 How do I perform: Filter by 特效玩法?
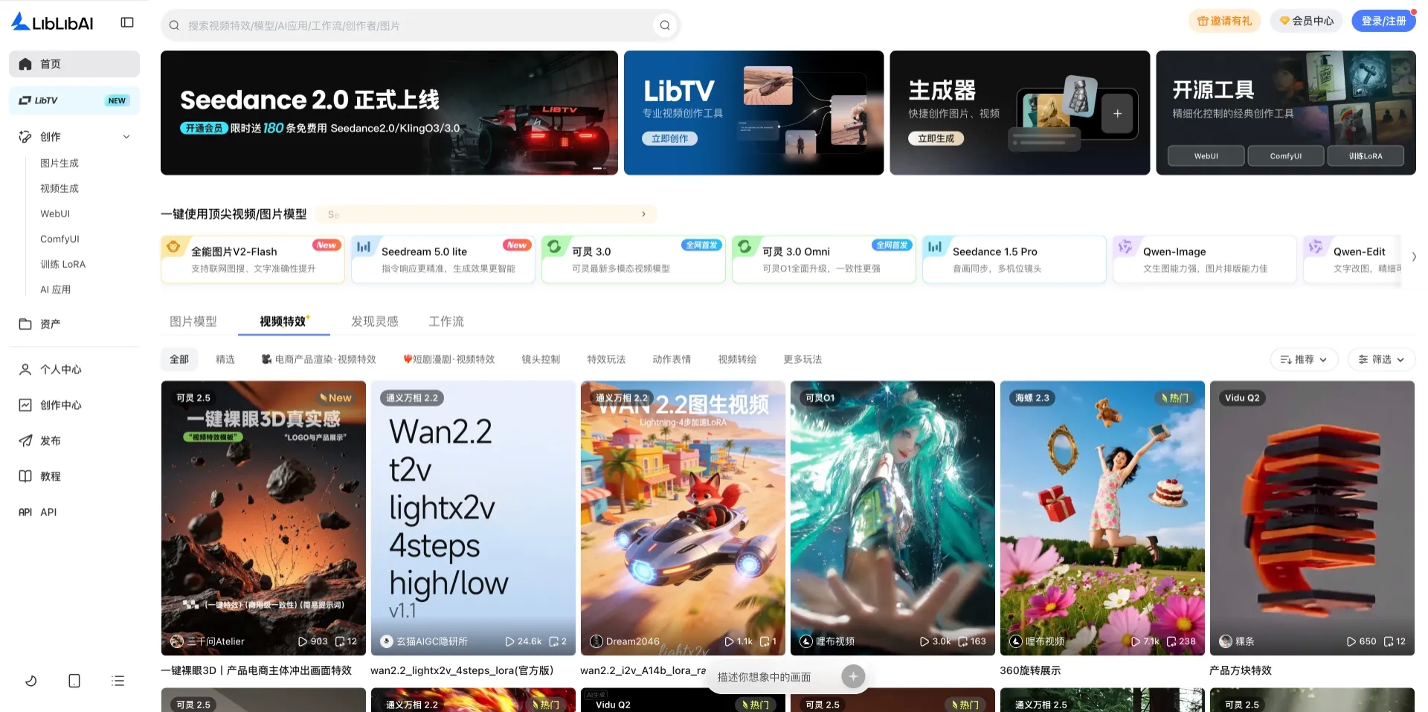[x=606, y=359]
